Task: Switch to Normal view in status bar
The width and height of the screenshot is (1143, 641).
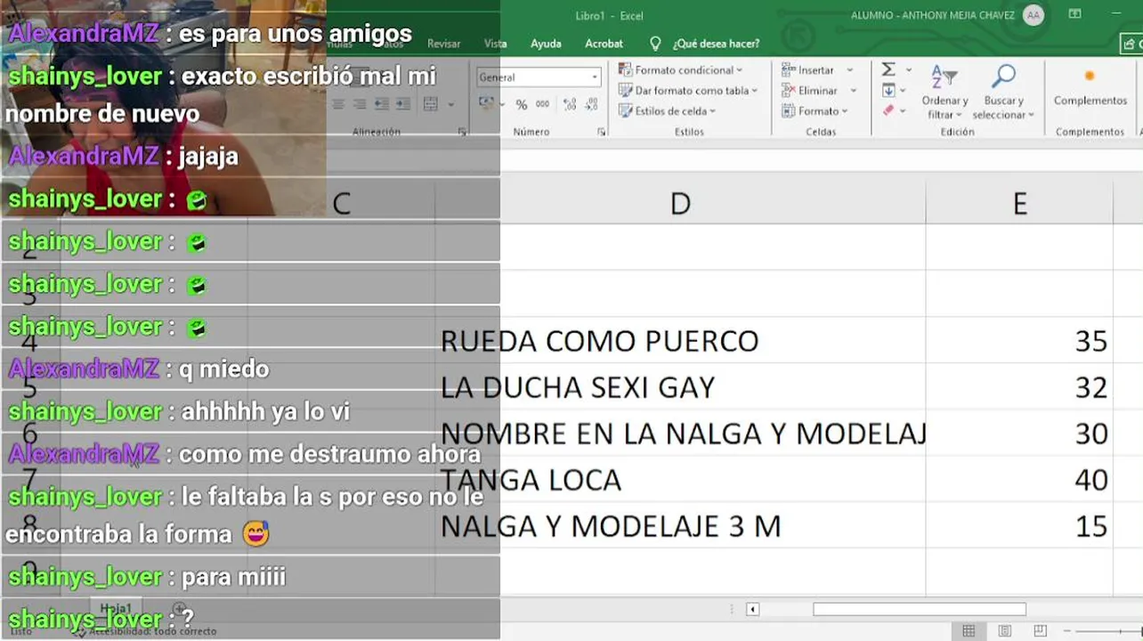Action: click(x=969, y=631)
